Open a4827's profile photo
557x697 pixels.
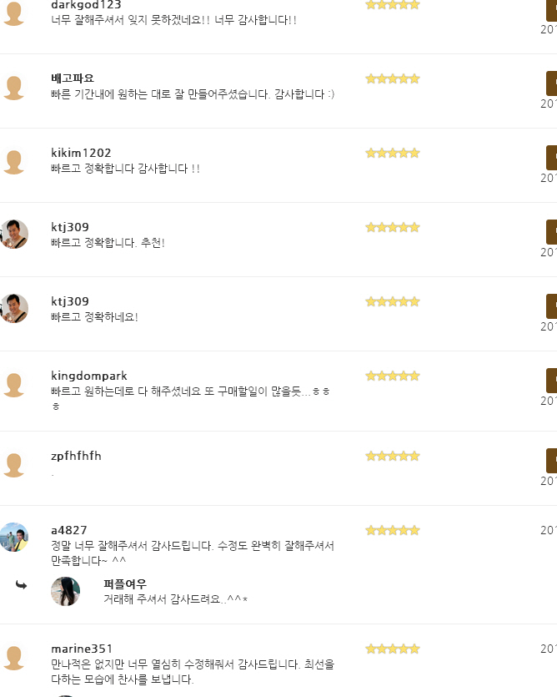point(14,537)
